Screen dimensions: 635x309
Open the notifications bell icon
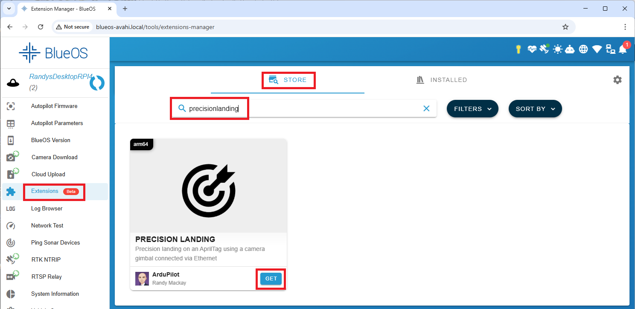pyautogui.click(x=623, y=50)
